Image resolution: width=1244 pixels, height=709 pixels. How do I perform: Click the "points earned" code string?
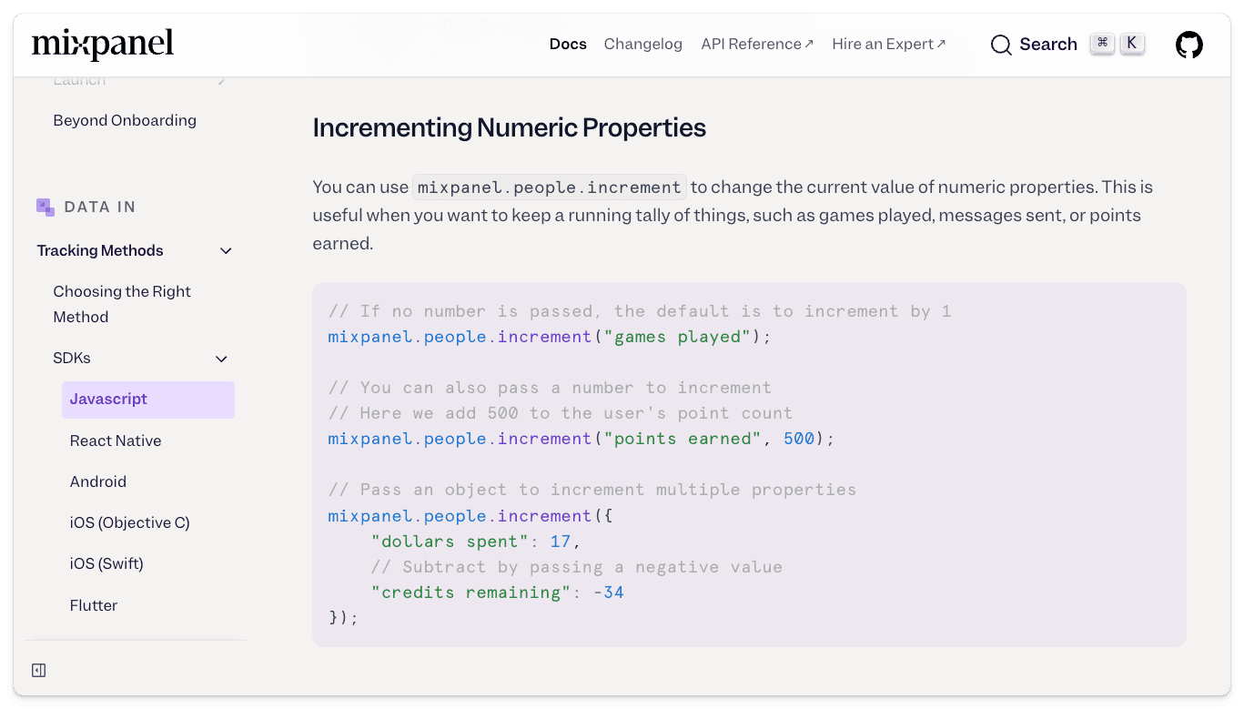point(683,439)
